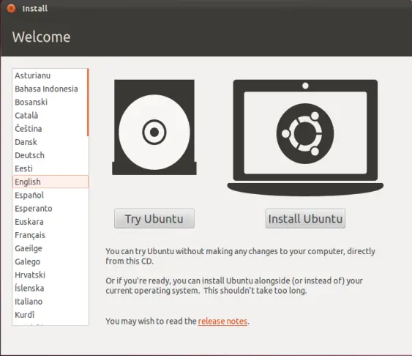Open the release notes link

222,322
